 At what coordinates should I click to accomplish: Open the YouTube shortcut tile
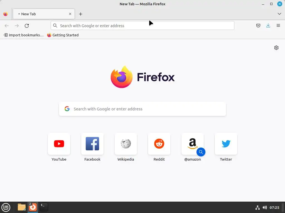[x=59, y=144]
